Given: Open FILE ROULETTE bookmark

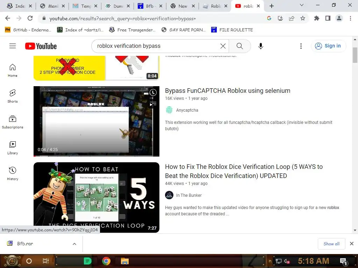Looking at the screenshot, I should point(232,30).
